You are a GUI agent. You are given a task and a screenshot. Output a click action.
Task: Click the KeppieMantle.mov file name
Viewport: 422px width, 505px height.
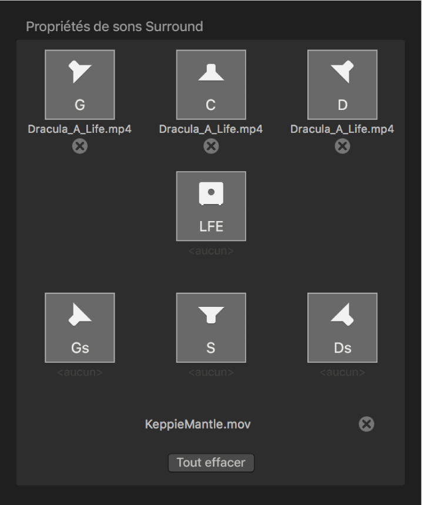(198, 424)
